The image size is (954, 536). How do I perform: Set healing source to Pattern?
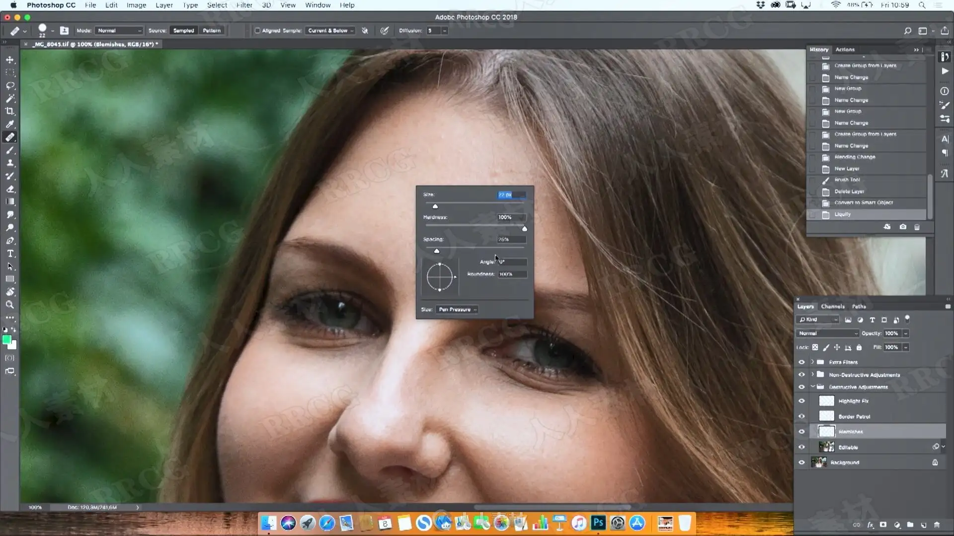pyautogui.click(x=212, y=31)
